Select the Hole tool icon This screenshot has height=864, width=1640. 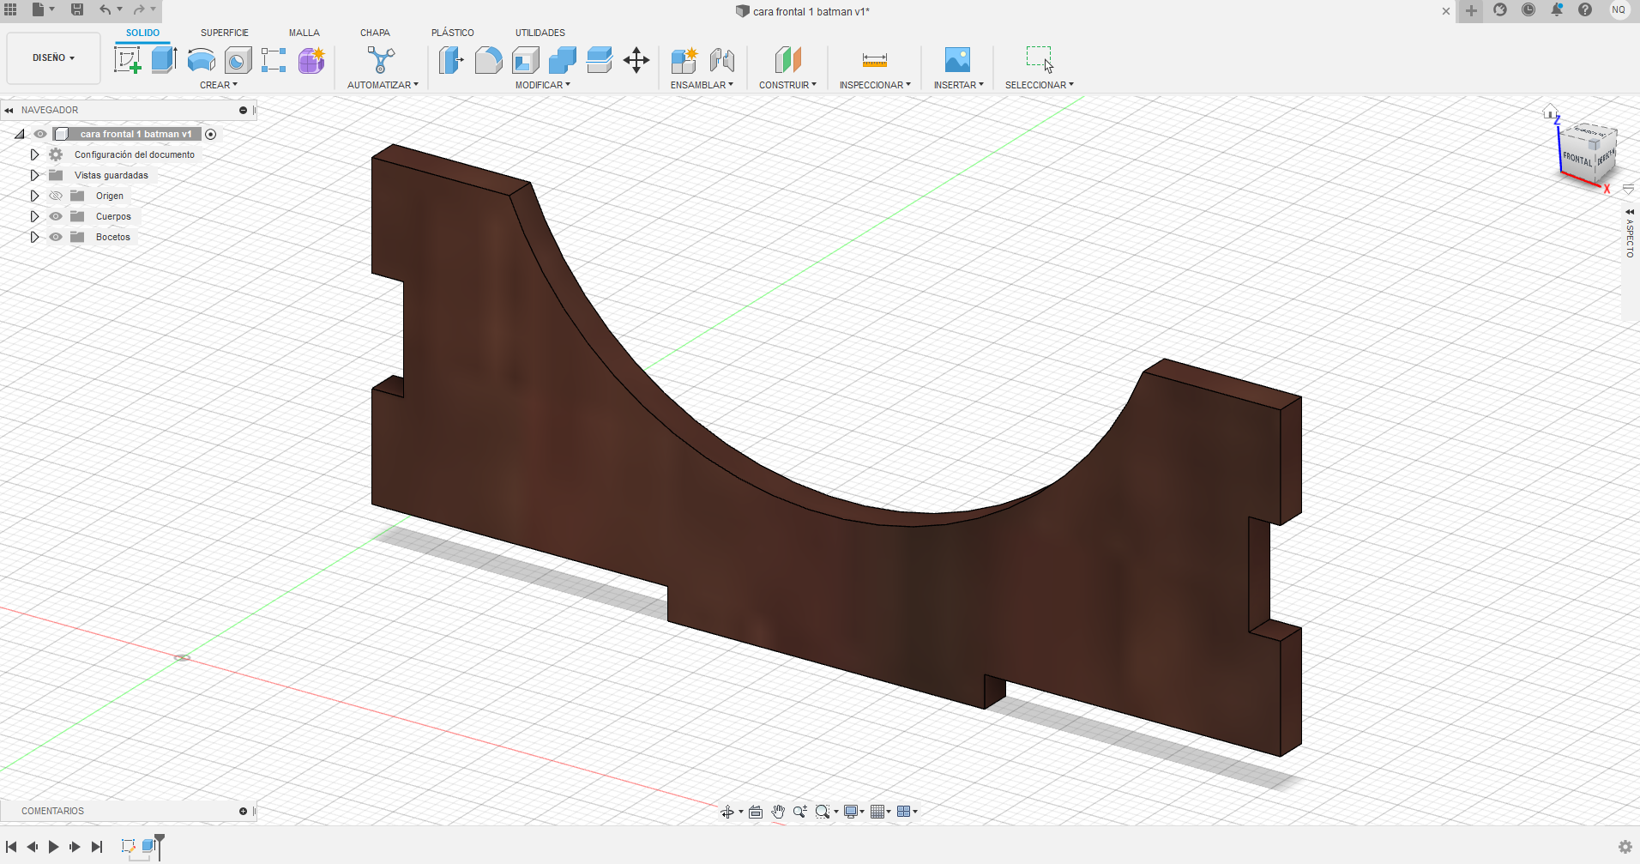pyautogui.click(x=238, y=60)
